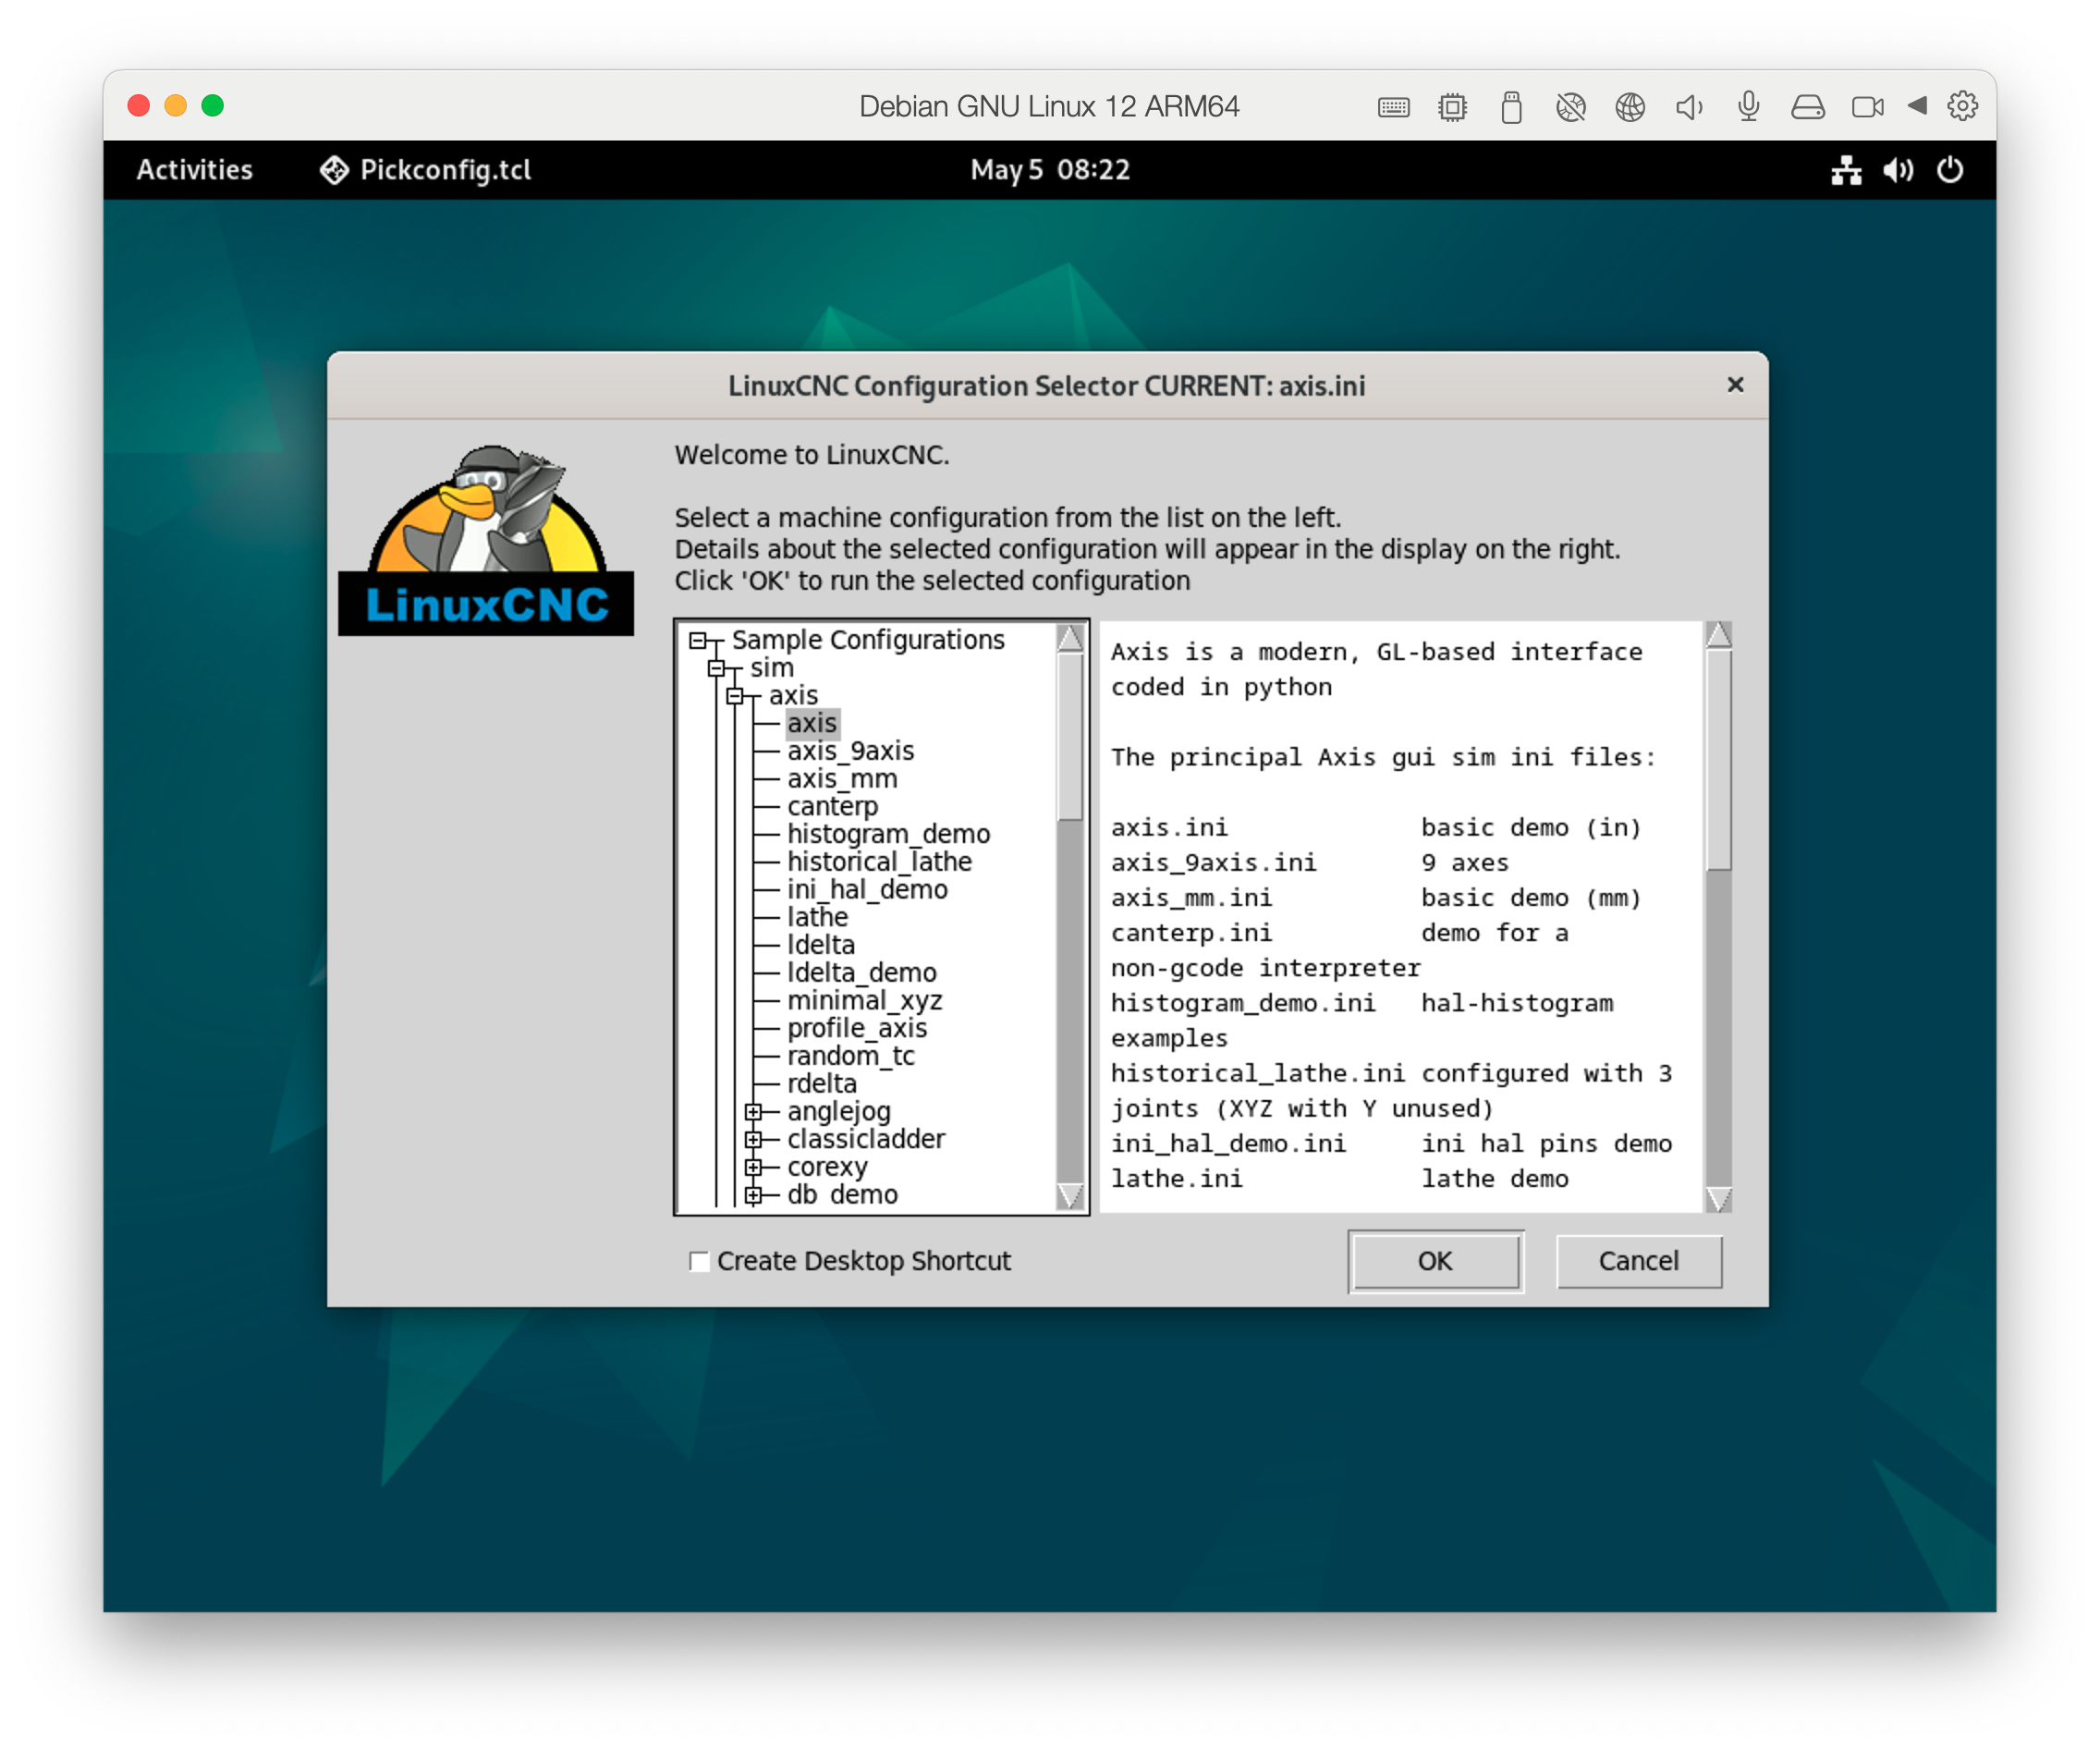
Task: Select axis_9axis configuration
Action: [x=851, y=751]
